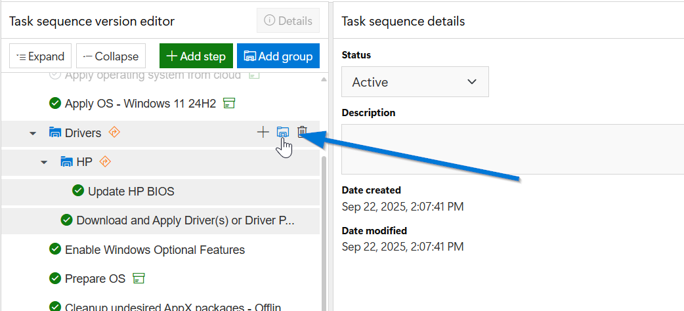Click the orange condition icon beside HP

[105, 161]
